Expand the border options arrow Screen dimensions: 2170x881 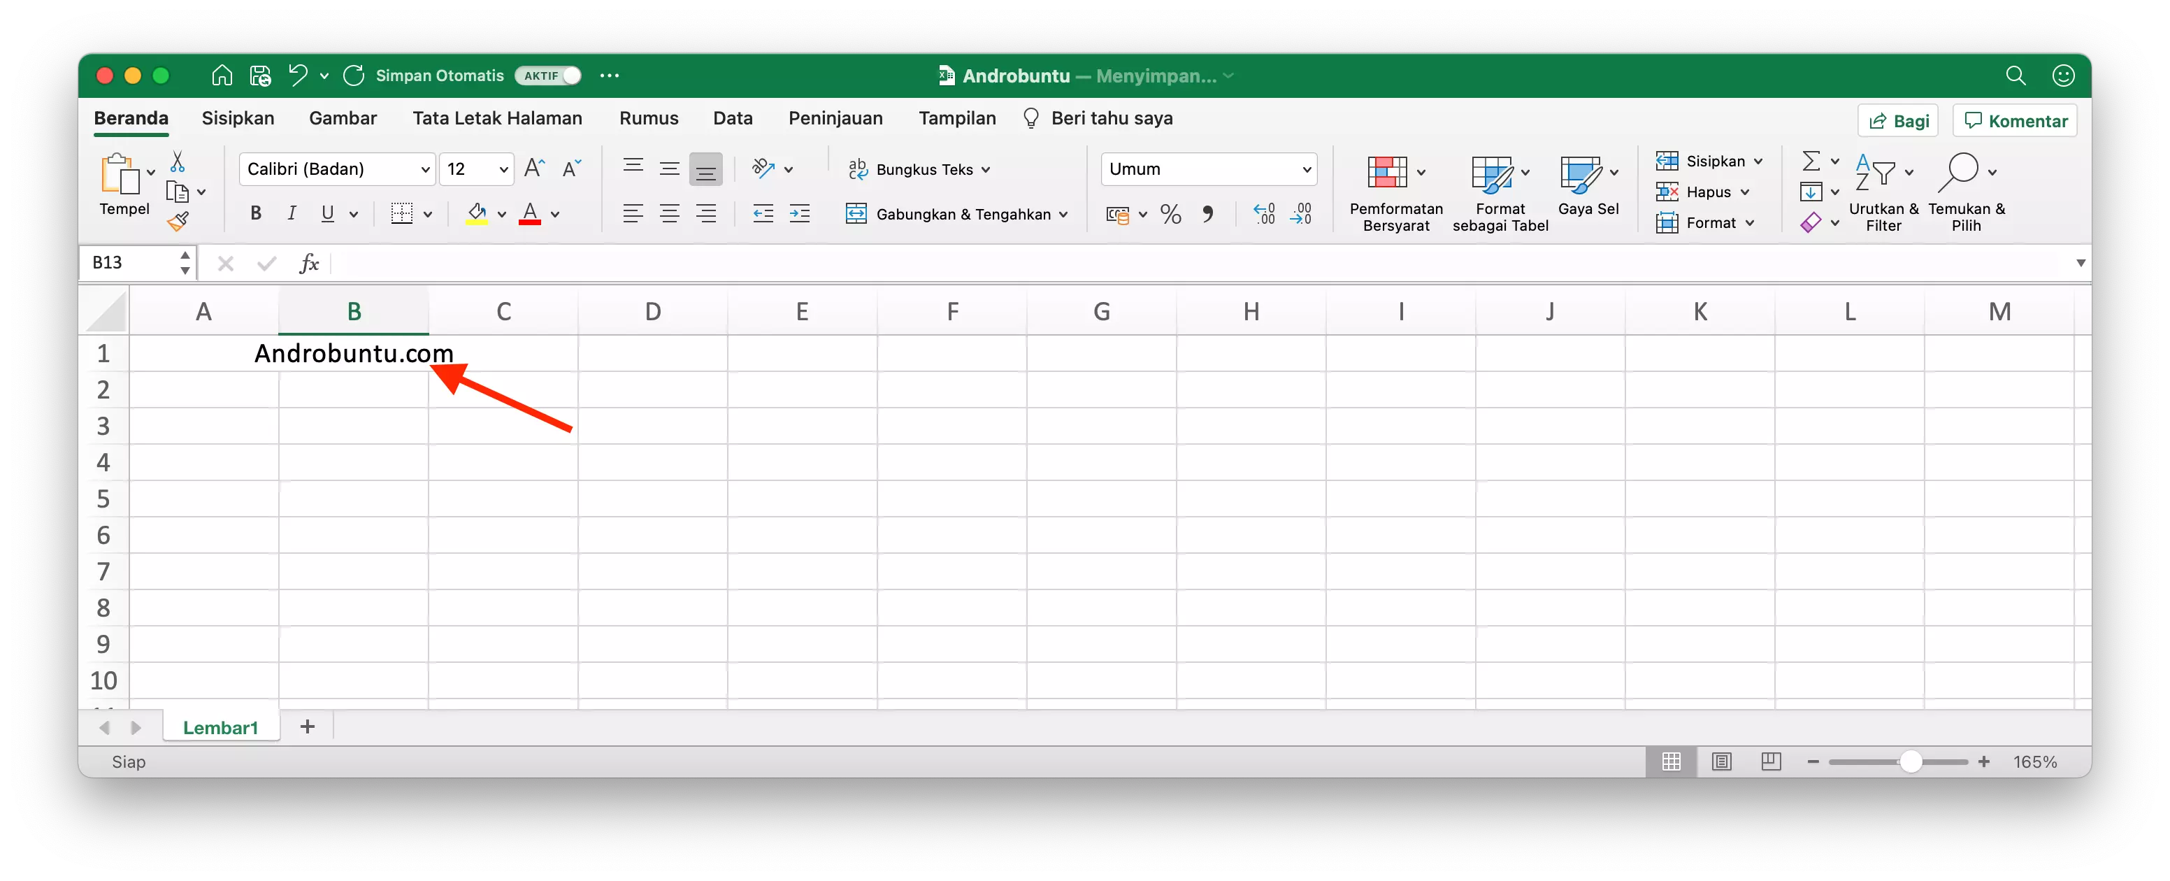(428, 214)
